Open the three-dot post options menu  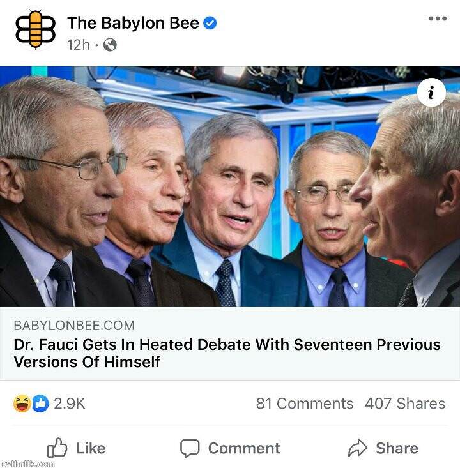(438, 19)
